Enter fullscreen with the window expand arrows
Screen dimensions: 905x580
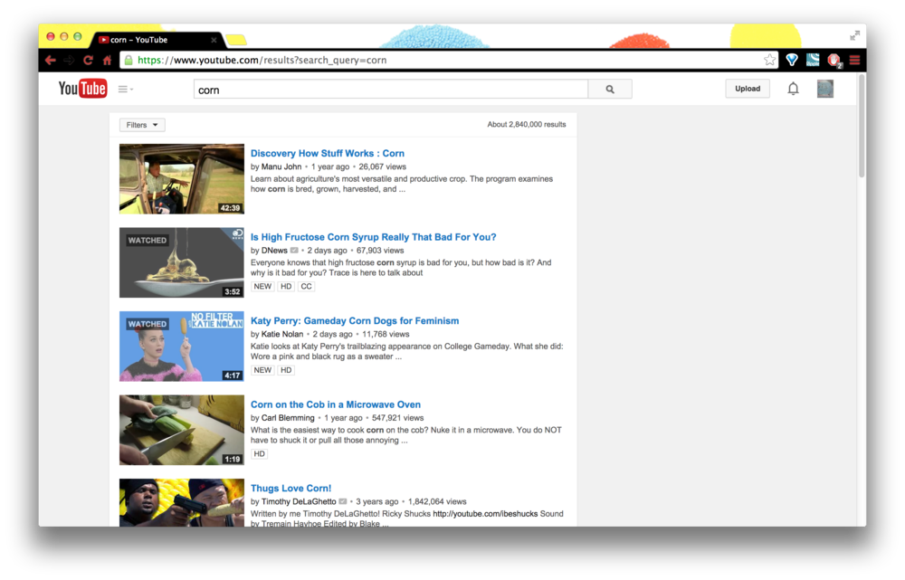pyautogui.click(x=854, y=36)
